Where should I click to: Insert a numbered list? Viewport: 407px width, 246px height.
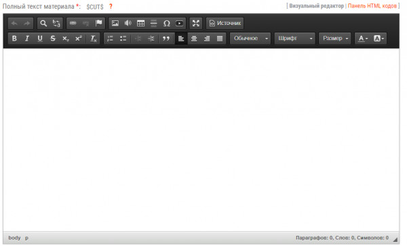click(x=111, y=39)
